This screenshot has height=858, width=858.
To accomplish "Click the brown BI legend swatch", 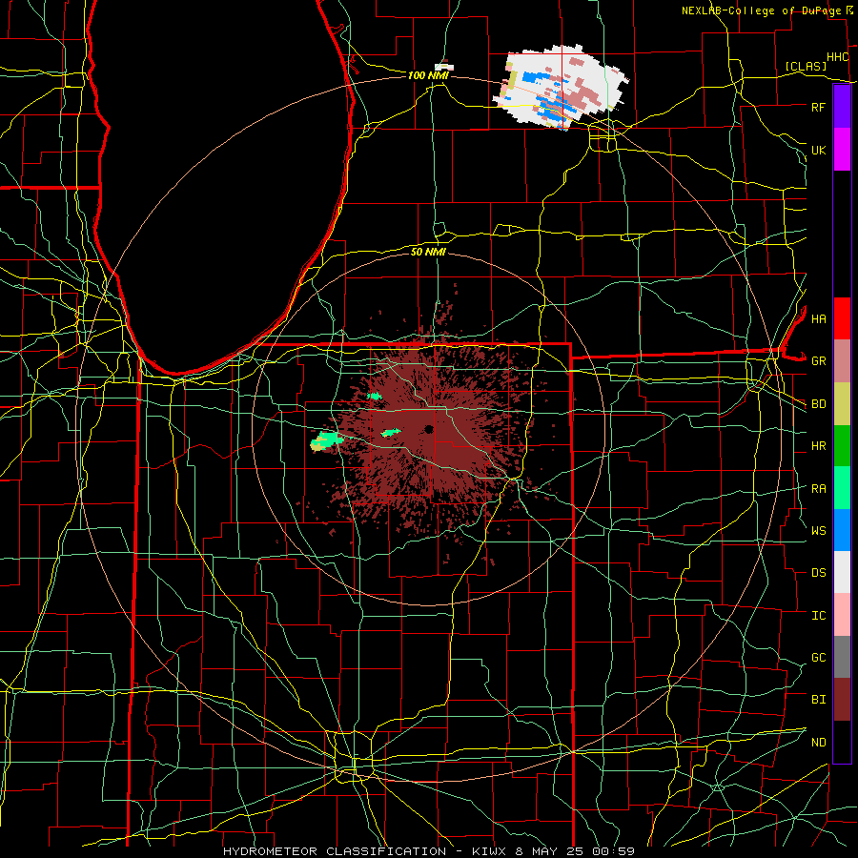I will pos(842,700).
